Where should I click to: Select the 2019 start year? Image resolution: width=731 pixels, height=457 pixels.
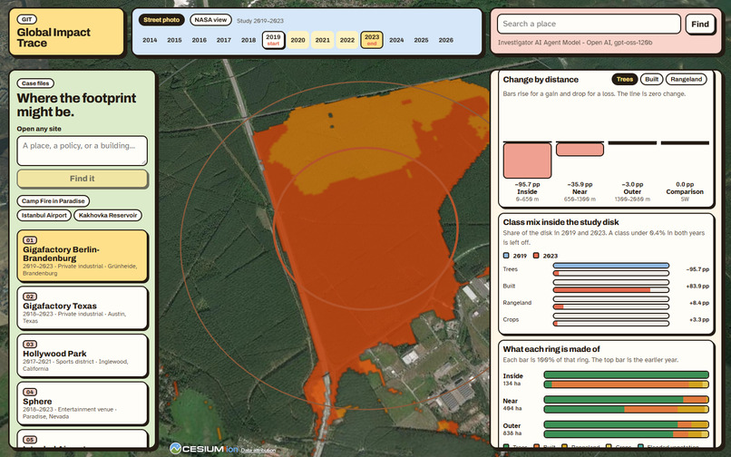click(273, 40)
